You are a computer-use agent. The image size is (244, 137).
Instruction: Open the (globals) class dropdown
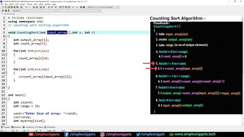[34, 11]
